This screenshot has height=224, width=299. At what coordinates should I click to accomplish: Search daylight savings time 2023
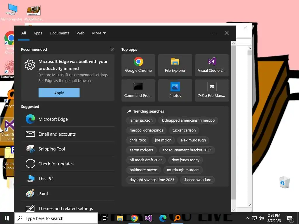click(152, 180)
